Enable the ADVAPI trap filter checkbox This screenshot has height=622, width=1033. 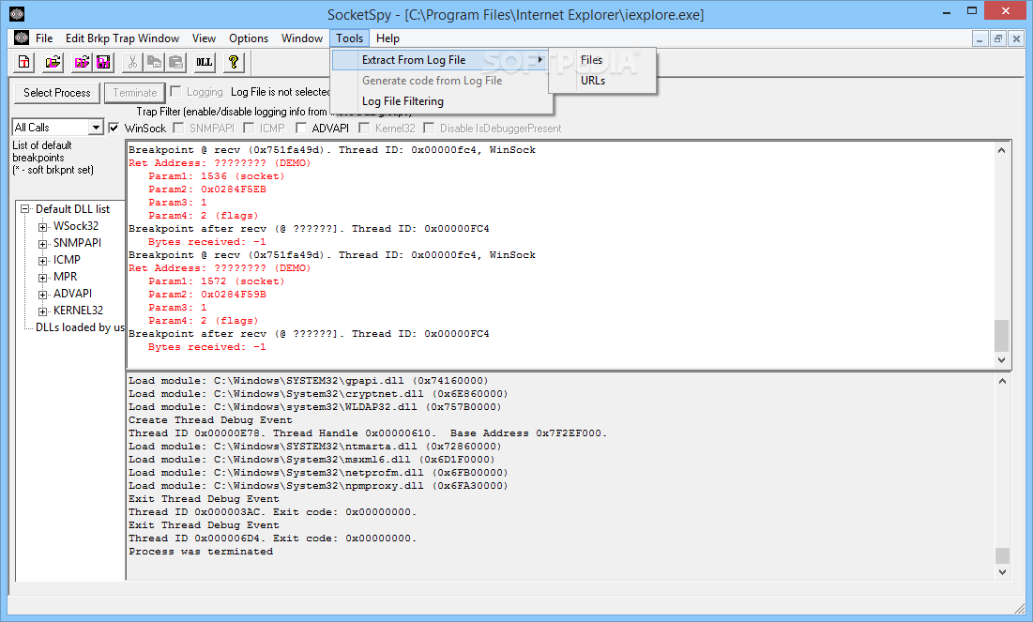301,128
